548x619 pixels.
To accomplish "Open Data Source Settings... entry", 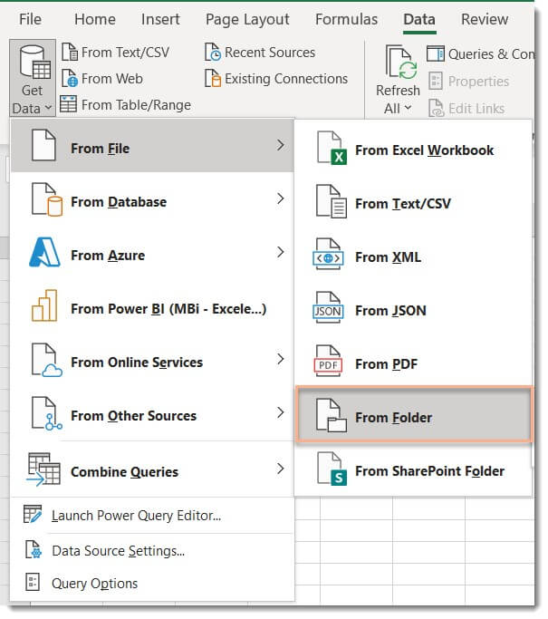I will click(x=119, y=552).
